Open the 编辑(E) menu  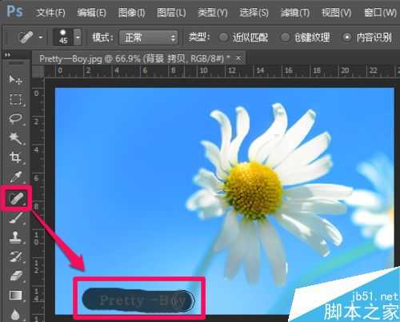[91, 13]
